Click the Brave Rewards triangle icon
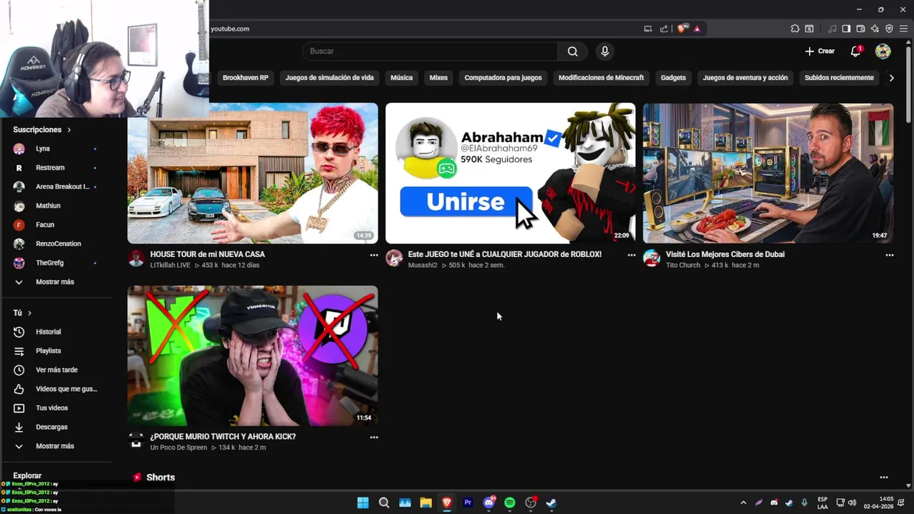Image resolution: width=914 pixels, height=514 pixels. tap(697, 29)
